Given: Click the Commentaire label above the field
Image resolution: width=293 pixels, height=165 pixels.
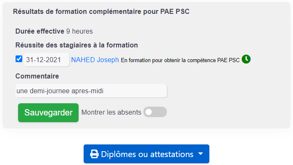Looking at the screenshot, I should point(37,76).
